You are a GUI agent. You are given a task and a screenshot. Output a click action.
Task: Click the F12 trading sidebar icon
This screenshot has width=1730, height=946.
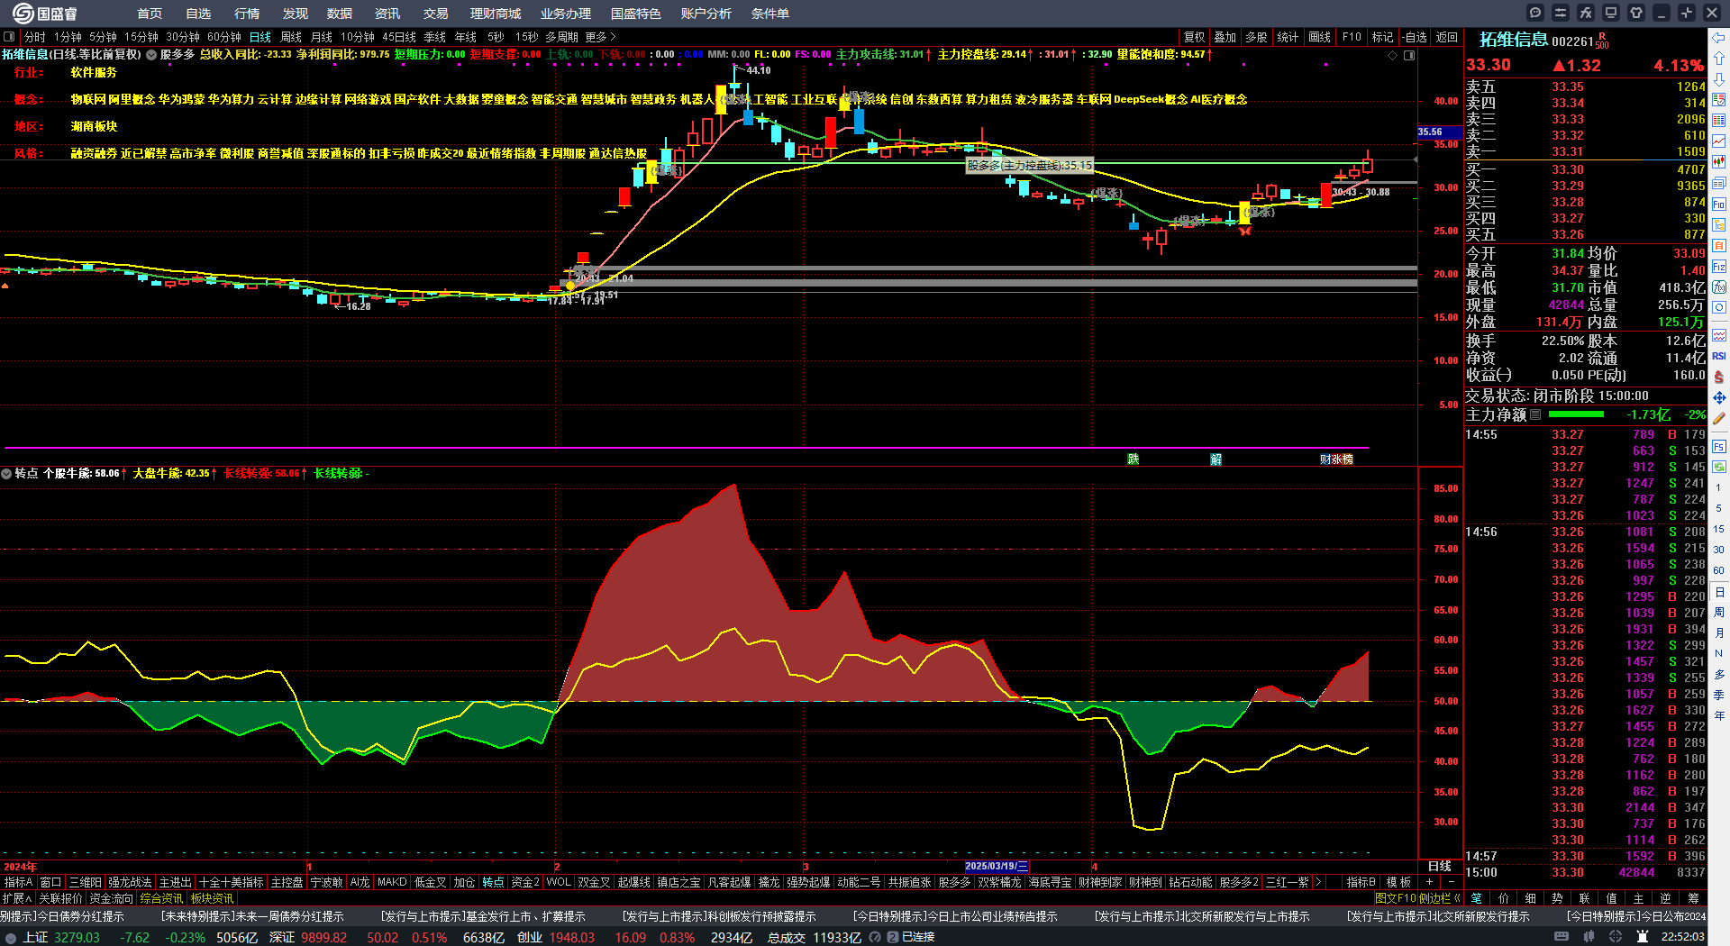pos(1719,267)
